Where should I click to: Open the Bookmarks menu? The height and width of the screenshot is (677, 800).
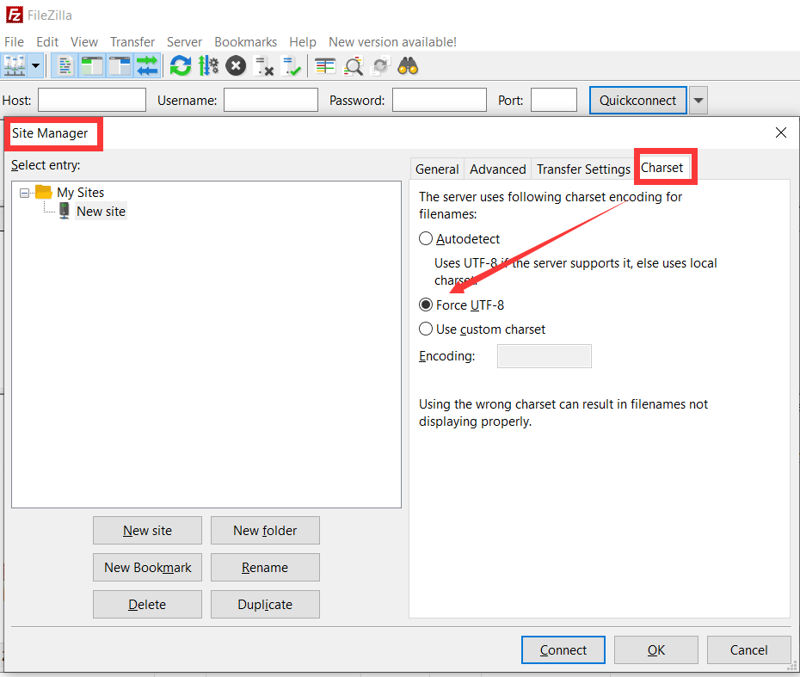[245, 42]
